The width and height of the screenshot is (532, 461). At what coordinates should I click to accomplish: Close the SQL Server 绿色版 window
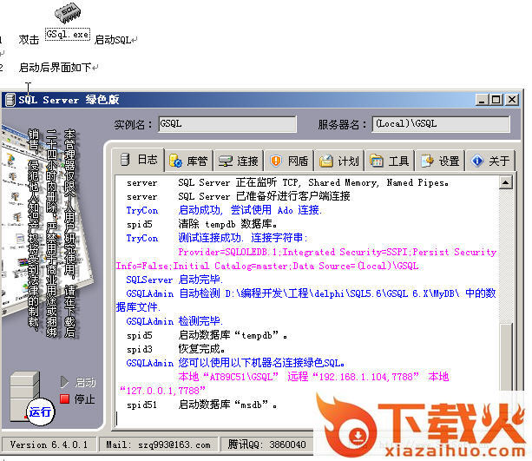512,100
